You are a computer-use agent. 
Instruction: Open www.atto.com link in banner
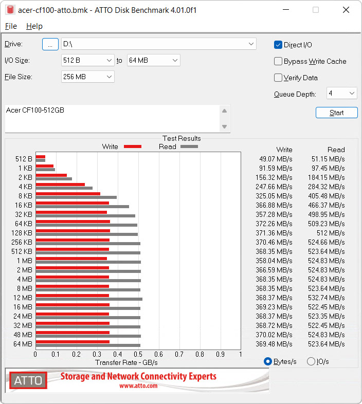point(138,385)
